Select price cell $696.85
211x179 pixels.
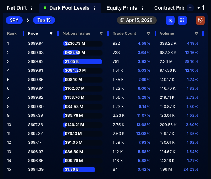click(x=36, y=161)
